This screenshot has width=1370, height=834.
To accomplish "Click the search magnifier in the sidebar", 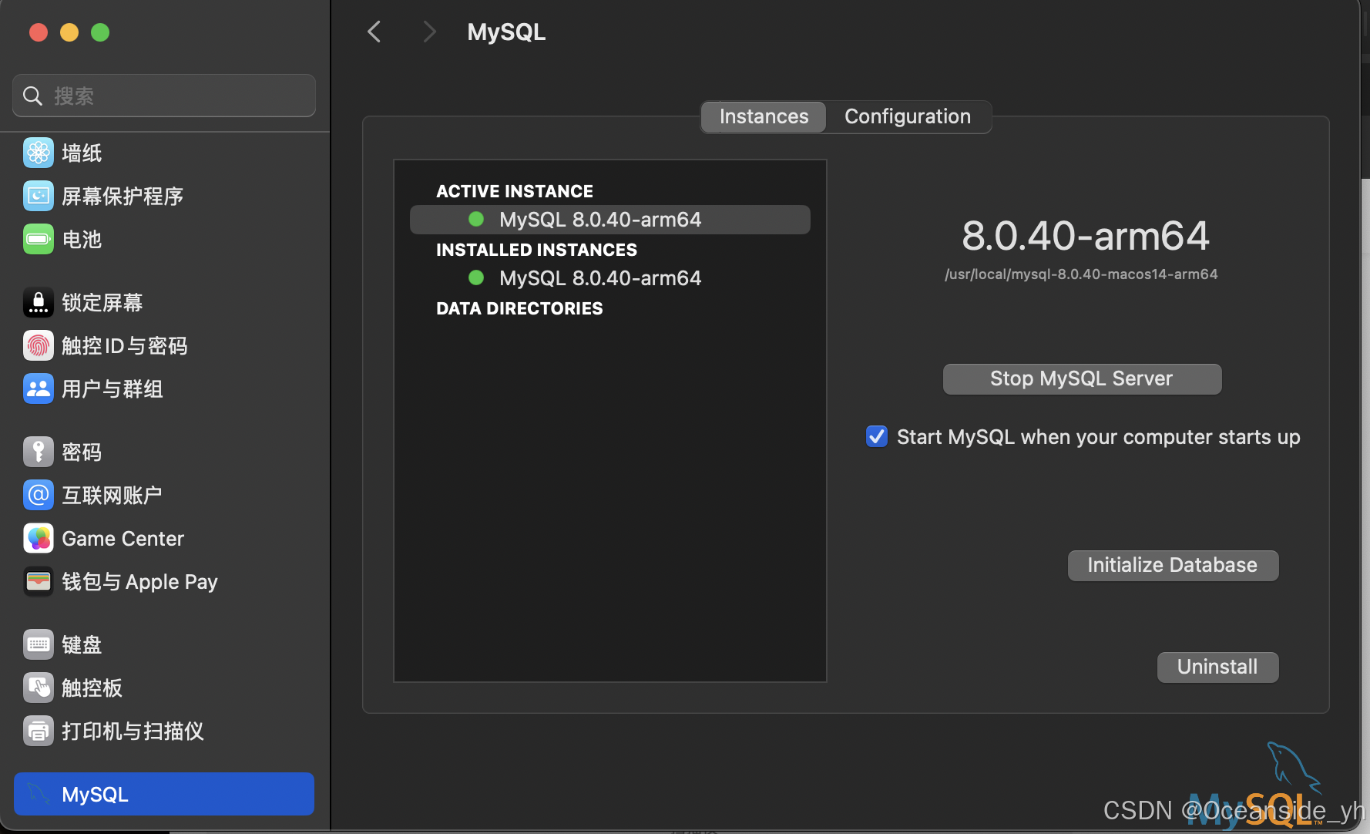I will 32,95.
